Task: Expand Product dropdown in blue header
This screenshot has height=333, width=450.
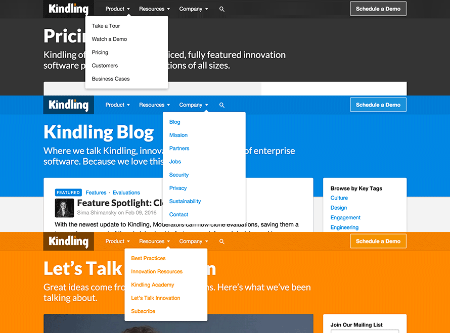Action: click(x=117, y=105)
